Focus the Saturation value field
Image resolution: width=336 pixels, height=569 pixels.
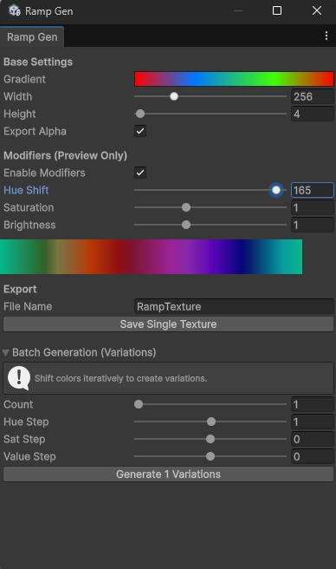(x=312, y=207)
